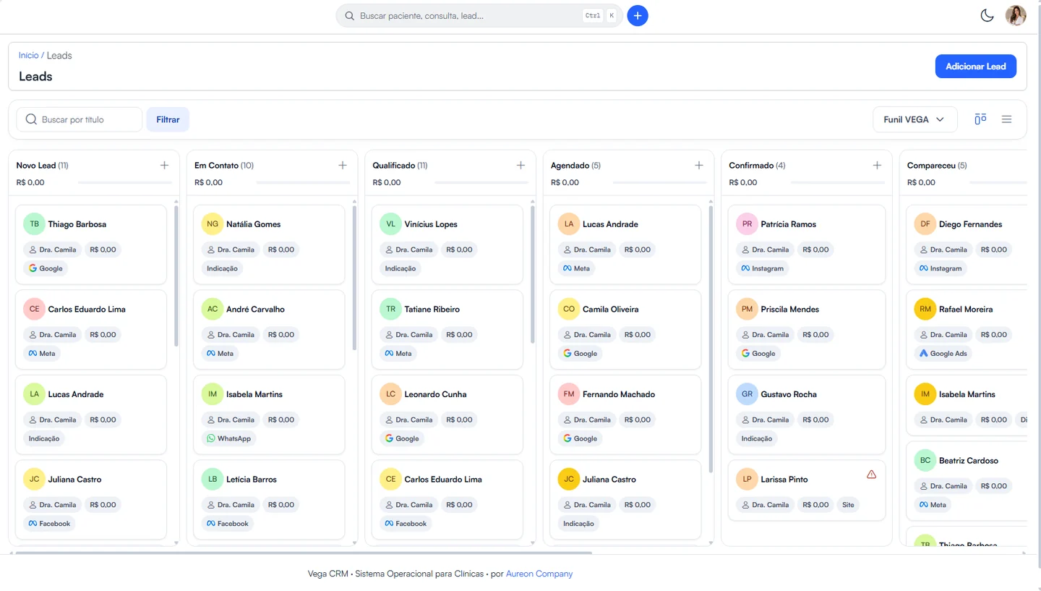Click the plus icon in Em Contato column
The height and width of the screenshot is (591, 1041).
tap(343, 166)
